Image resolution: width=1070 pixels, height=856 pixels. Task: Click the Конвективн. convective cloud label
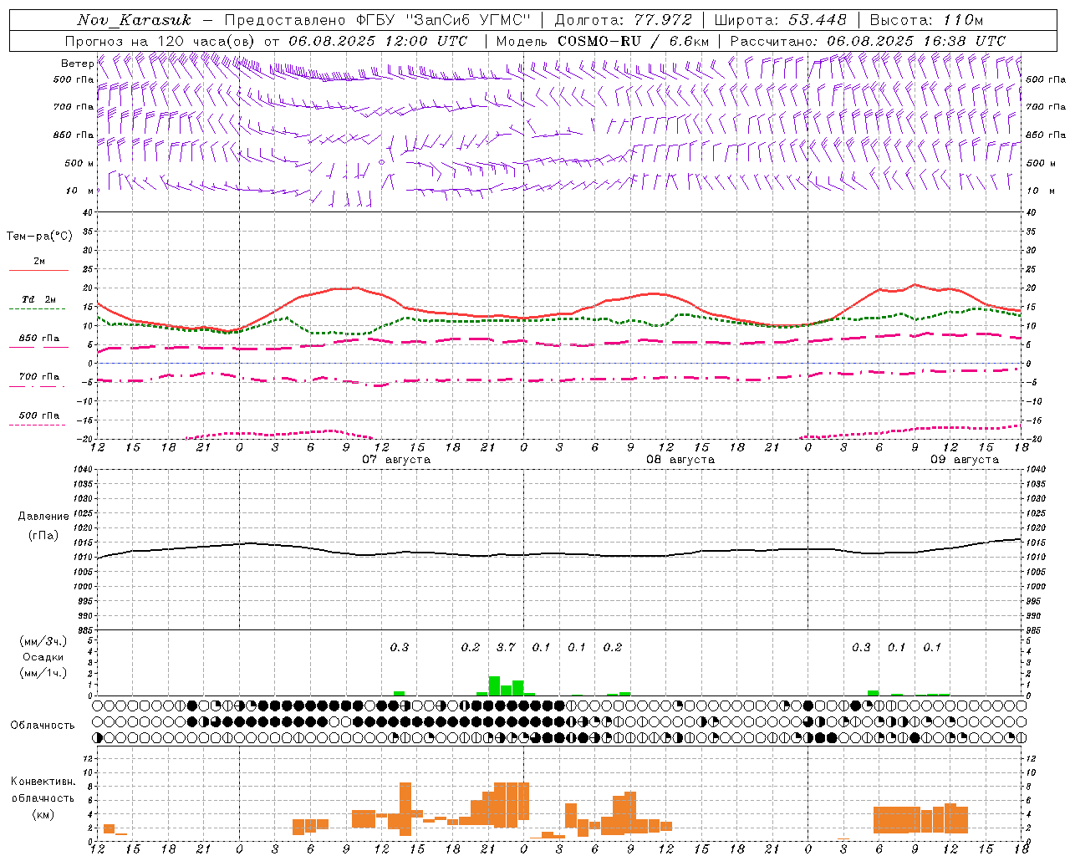point(43,782)
